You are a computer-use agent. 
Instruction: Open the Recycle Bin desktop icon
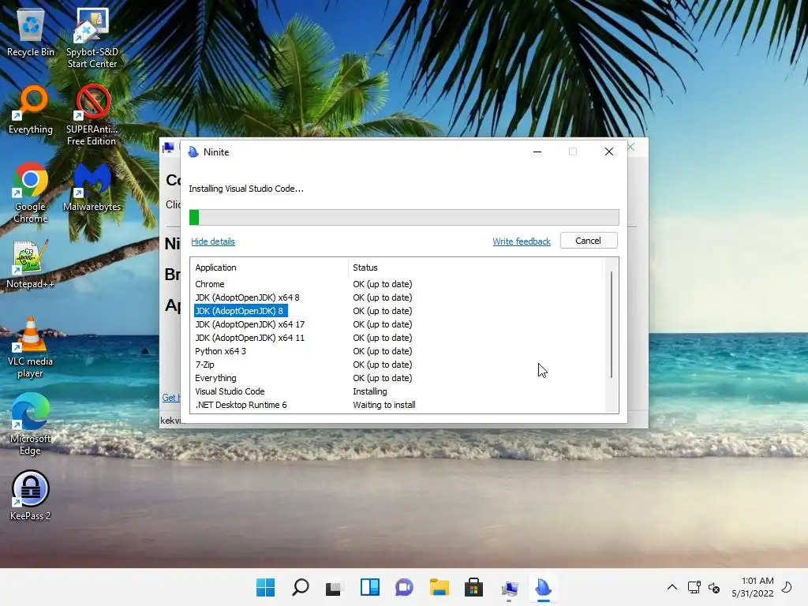[x=31, y=32]
